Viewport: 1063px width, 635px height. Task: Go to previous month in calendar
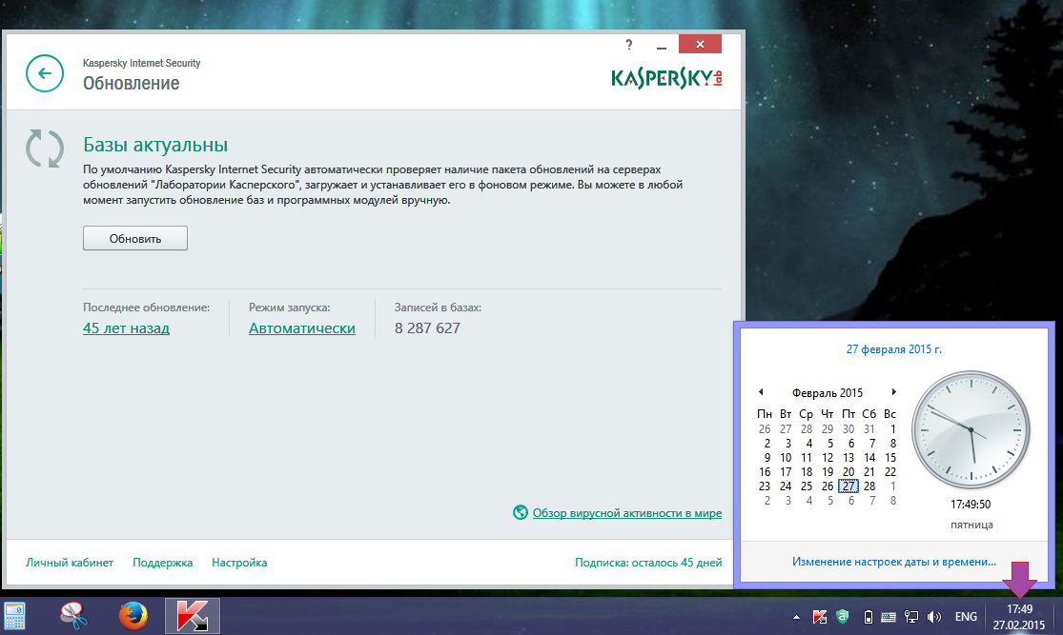point(761,392)
